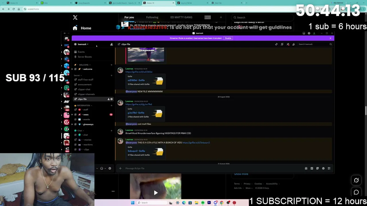Open sticker picker in message bar
Screen dimensions: 367x206
click(x=317, y=169)
